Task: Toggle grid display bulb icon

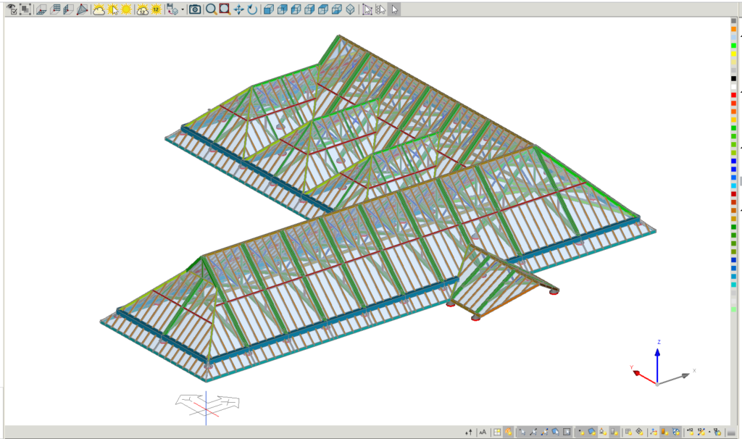Action: pyautogui.click(x=628, y=432)
